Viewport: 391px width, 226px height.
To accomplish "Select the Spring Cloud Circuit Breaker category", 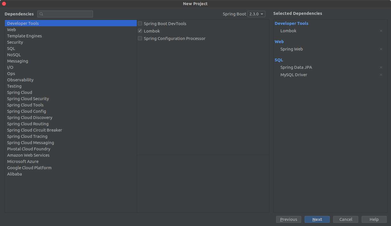I will pos(71,130).
